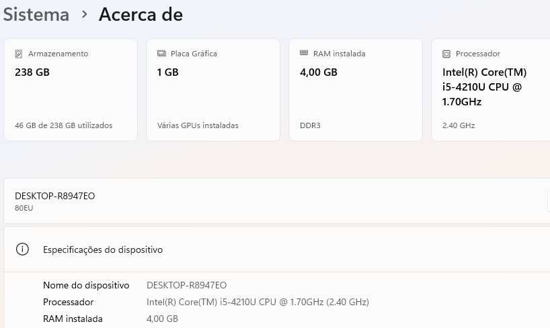Click the Placa Gráfica monitor icon

pyautogui.click(x=161, y=54)
